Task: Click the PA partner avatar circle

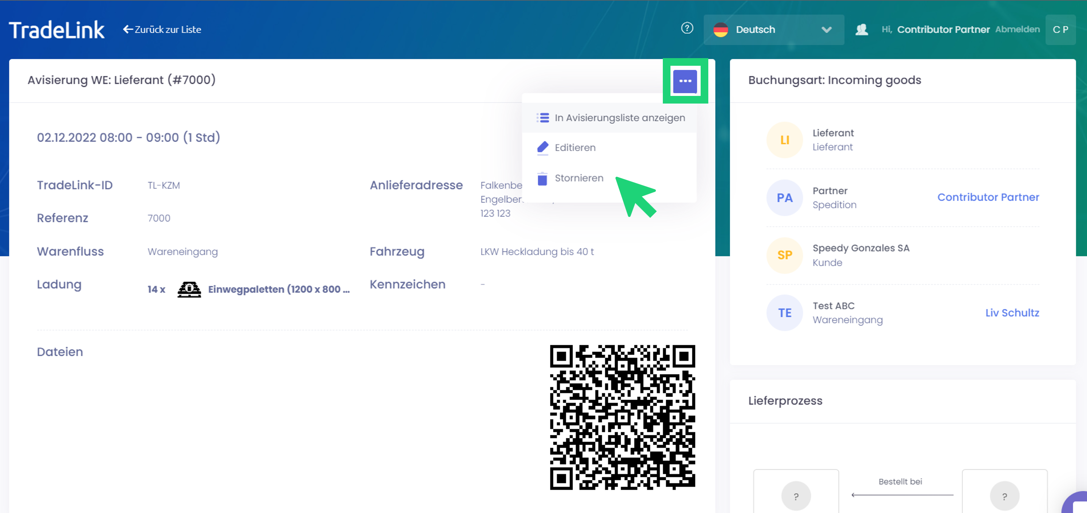Action: pyautogui.click(x=784, y=198)
